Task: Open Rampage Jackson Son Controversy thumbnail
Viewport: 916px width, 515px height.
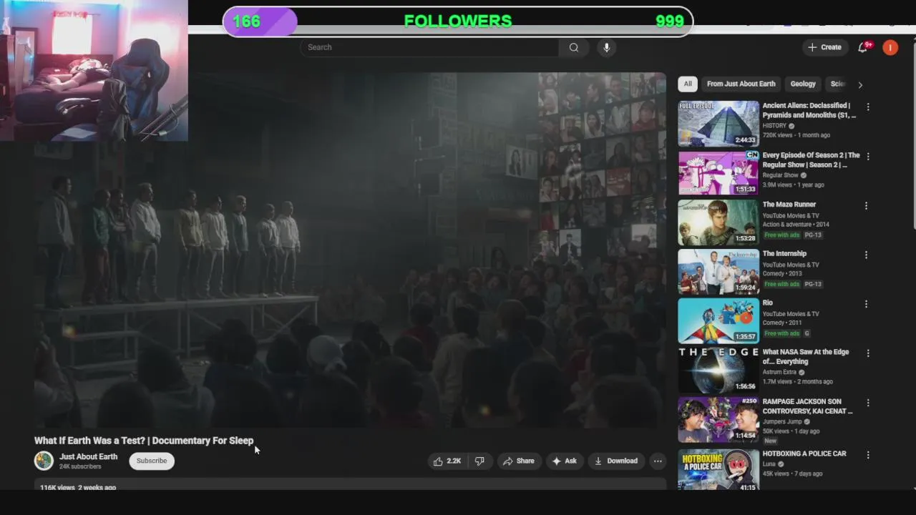Action: [718, 419]
